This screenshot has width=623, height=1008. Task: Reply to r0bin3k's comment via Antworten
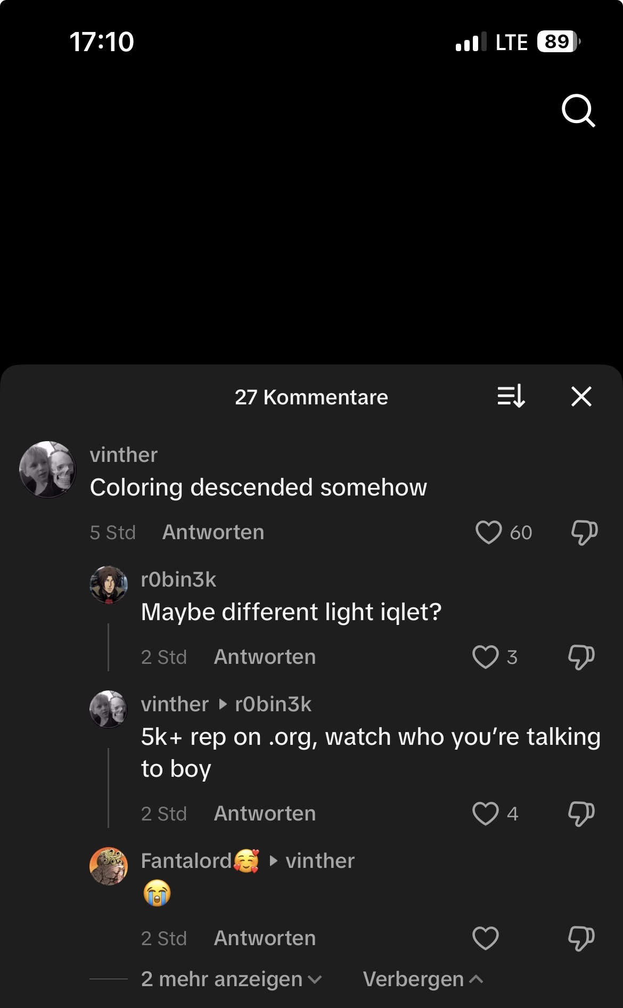tap(265, 657)
